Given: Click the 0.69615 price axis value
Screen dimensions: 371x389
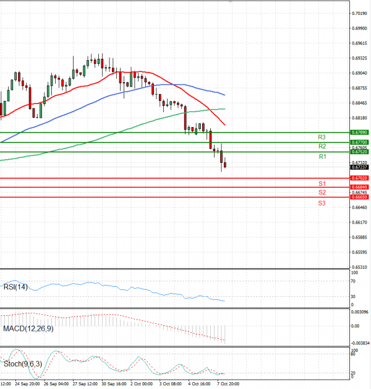Looking at the screenshot, I should point(359,43).
